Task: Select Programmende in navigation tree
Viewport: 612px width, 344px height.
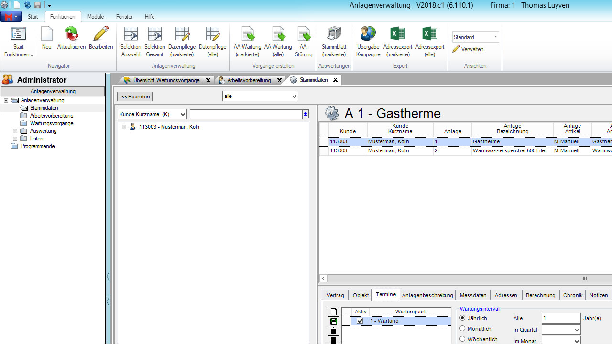Action: pyautogui.click(x=38, y=146)
